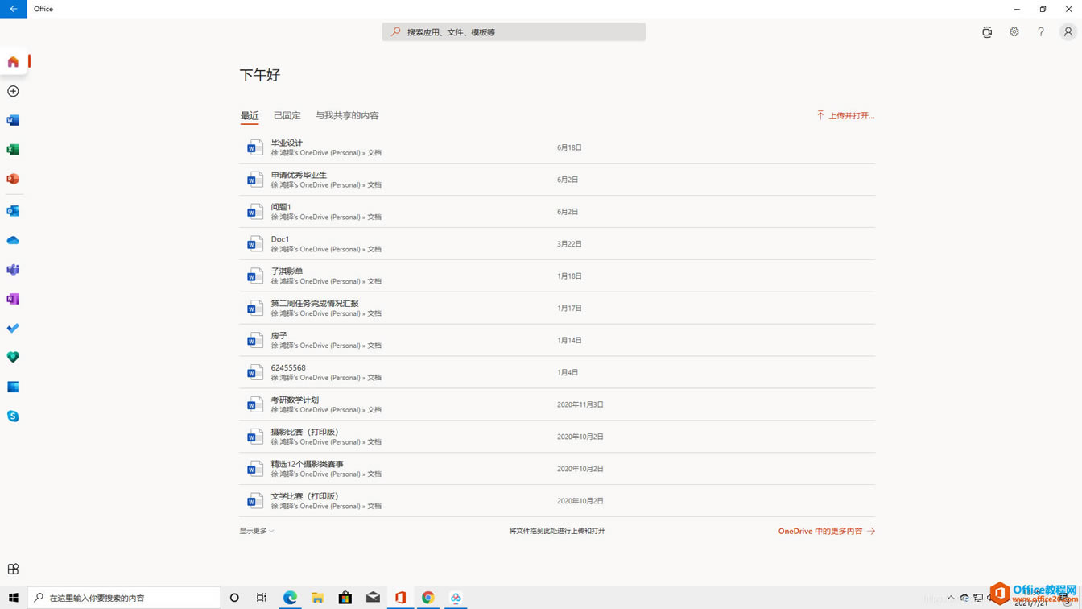This screenshot has height=609, width=1082.
Task: Click the back arrow in title bar
Action: (x=13, y=9)
